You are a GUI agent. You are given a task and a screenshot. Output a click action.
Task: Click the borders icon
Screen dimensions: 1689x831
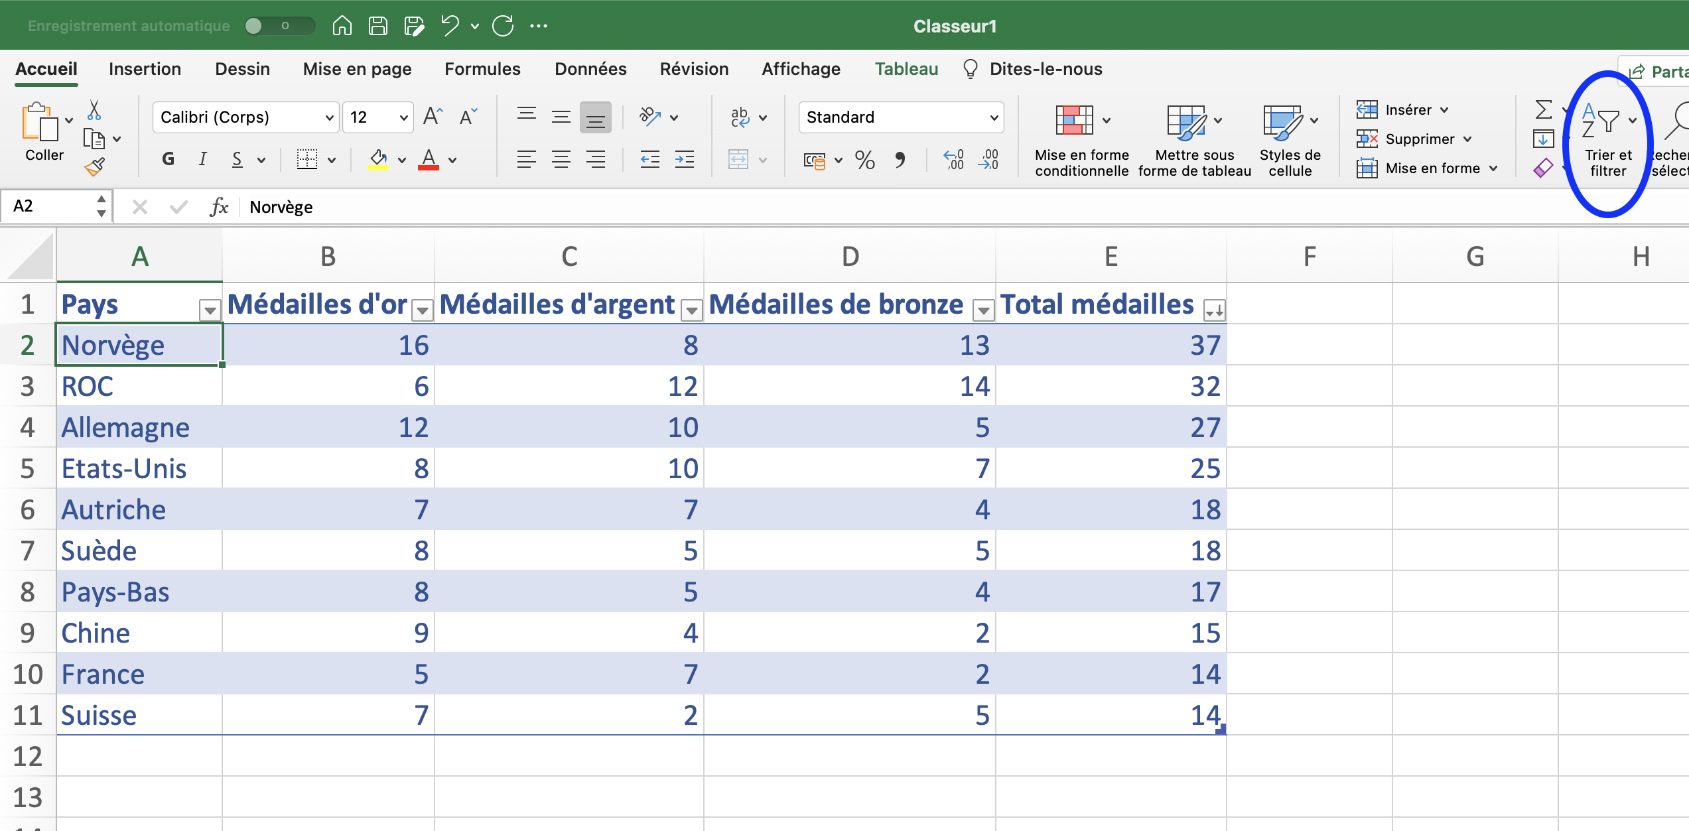point(306,159)
